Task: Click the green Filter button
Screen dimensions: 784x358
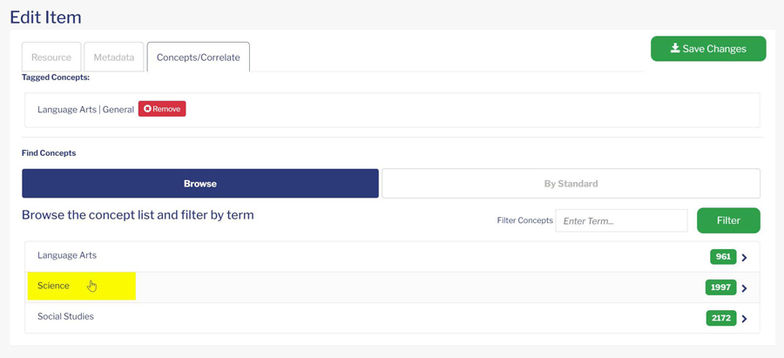Action: [728, 220]
